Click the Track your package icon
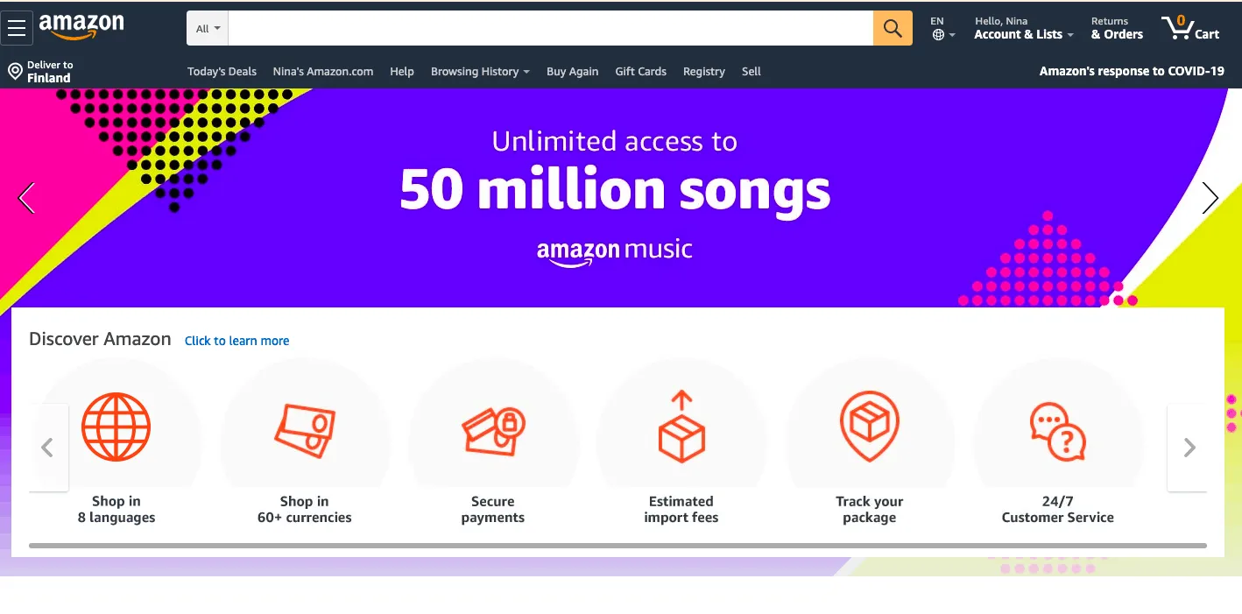The width and height of the screenshot is (1242, 614). point(869,427)
